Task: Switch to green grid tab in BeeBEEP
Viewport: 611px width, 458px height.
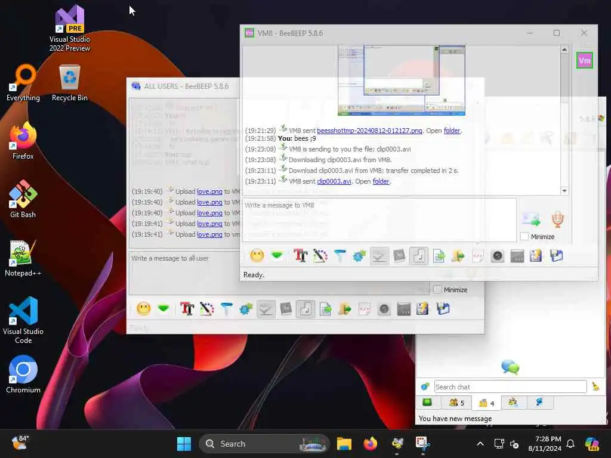Action: coord(427,403)
